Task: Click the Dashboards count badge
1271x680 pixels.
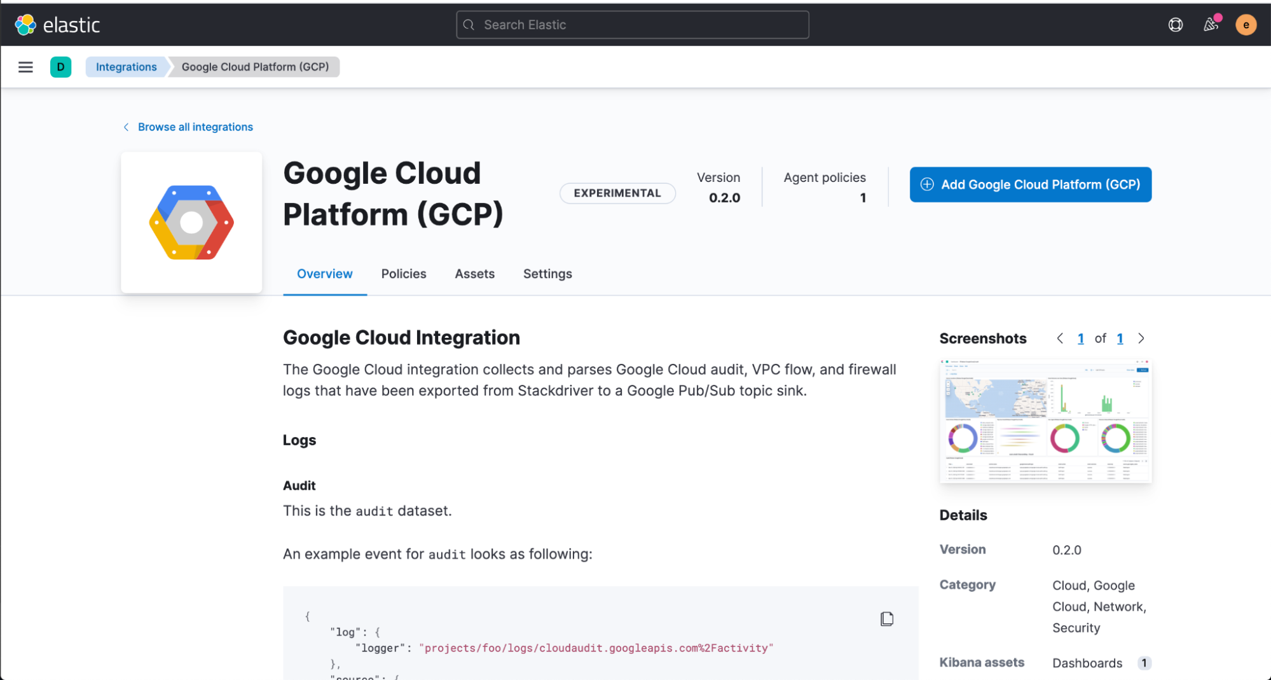Action: 1143,663
